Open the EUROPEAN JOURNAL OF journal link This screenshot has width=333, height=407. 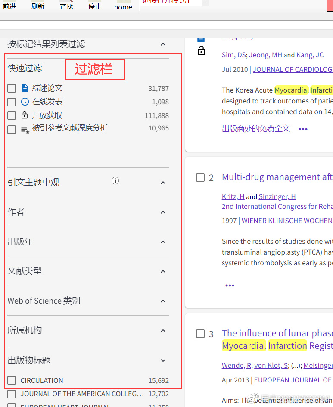point(293,380)
